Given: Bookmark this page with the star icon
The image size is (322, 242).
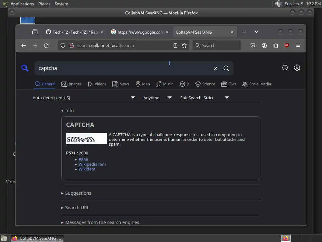Looking at the screenshot, I should click(184, 45).
